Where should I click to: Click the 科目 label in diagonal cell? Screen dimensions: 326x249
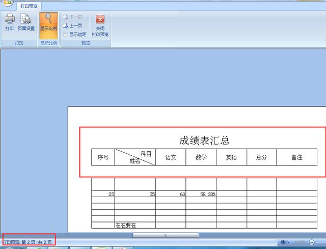click(x=146, y=154)
